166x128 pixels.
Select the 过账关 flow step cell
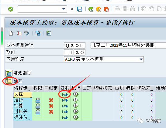click(22, 112)
